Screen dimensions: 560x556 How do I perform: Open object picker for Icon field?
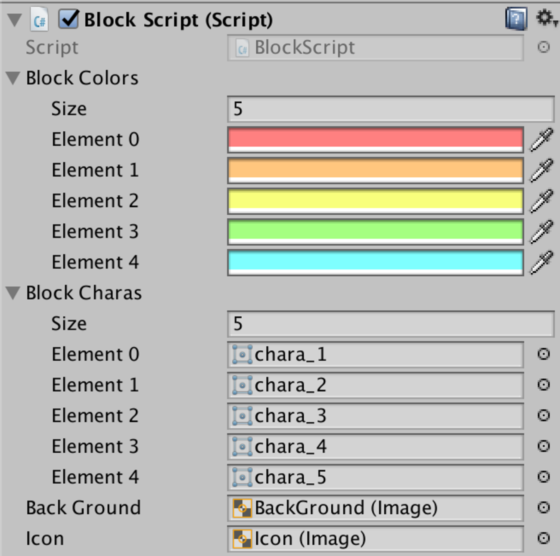click(544, 538)
